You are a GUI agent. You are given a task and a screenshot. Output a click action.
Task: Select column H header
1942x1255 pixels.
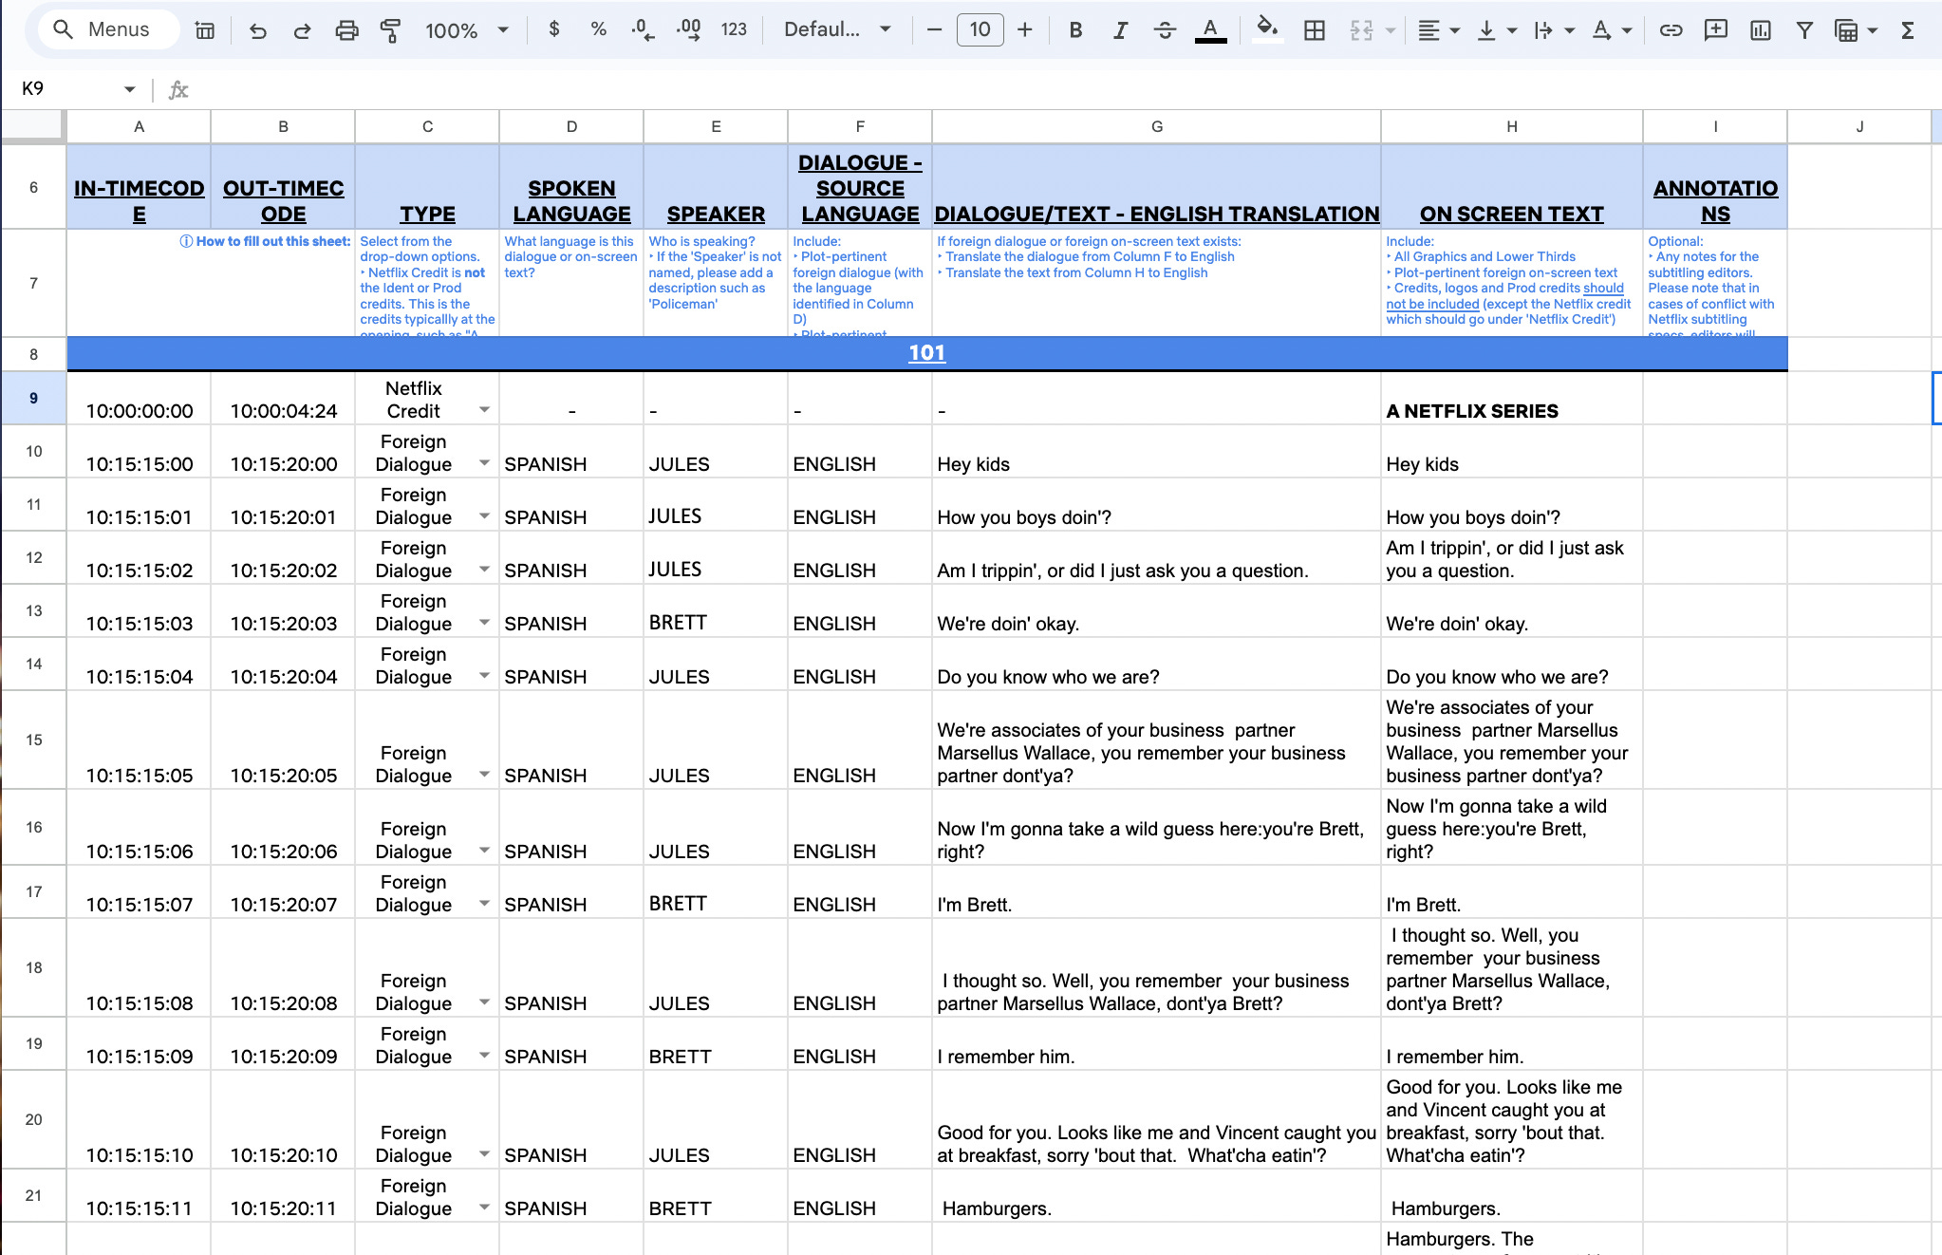(x=1511, y=126)
